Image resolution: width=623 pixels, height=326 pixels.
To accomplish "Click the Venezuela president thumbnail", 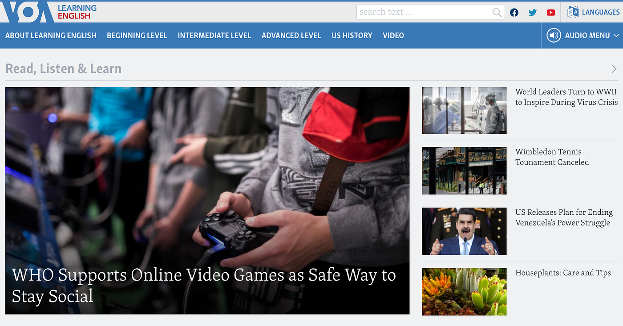I will (464, 231).
